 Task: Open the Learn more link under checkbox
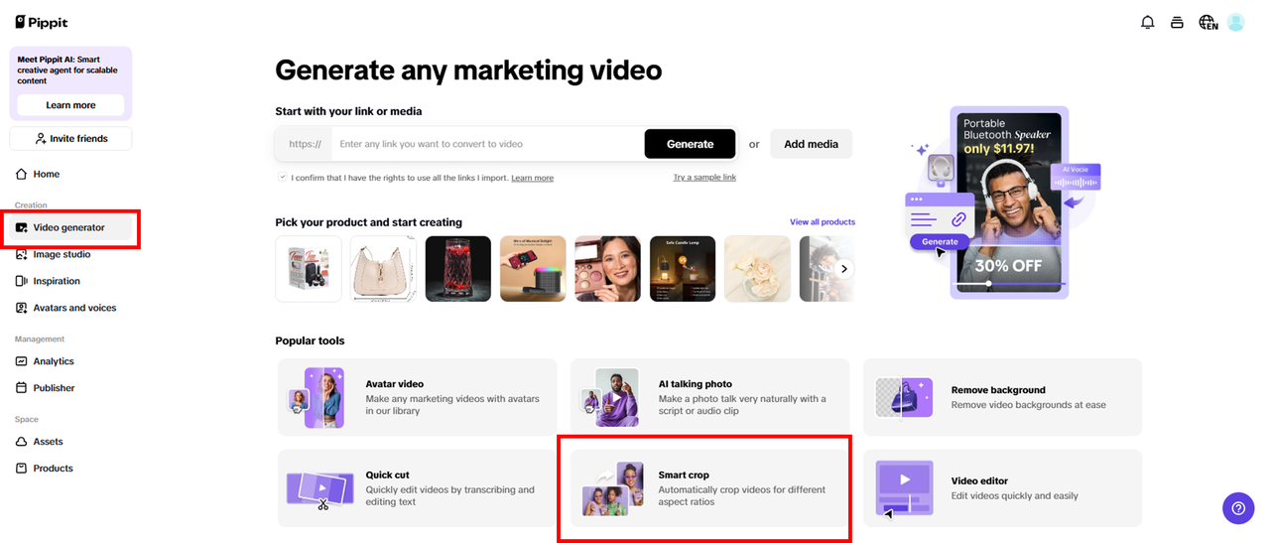pos(532,178)
